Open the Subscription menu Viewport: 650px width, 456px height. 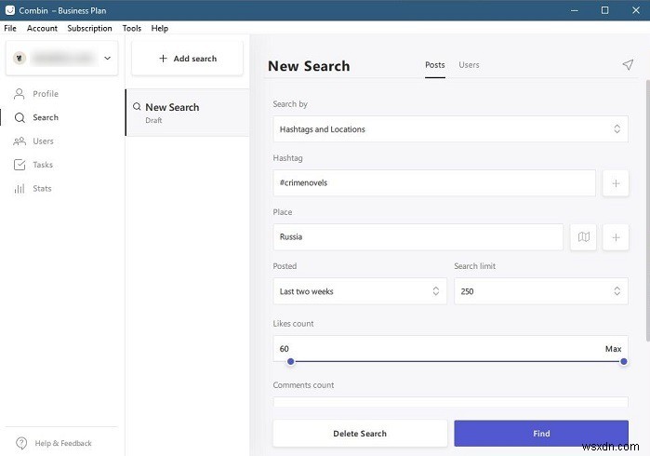(89, 29)
